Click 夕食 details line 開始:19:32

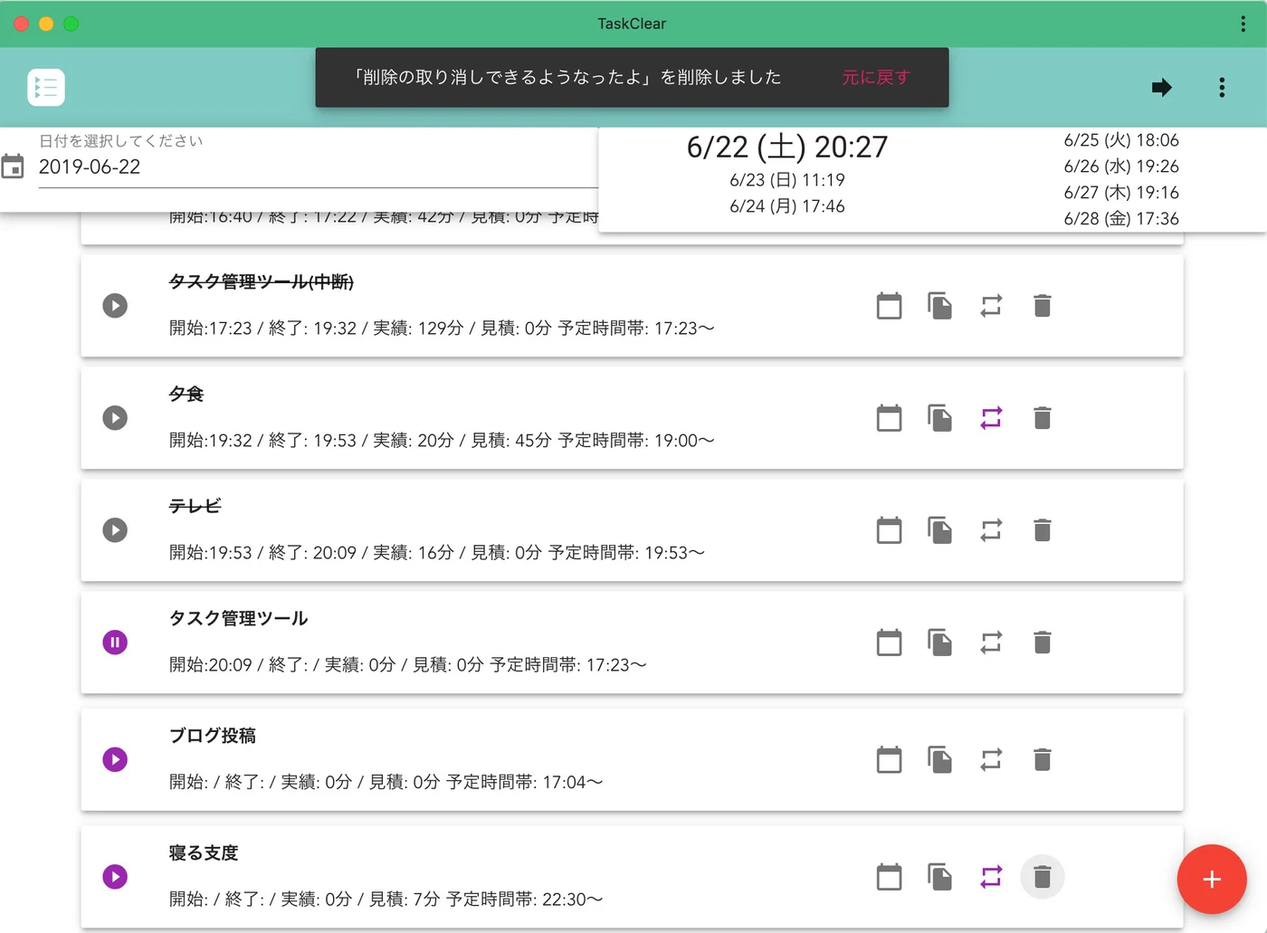coord(442,441)
